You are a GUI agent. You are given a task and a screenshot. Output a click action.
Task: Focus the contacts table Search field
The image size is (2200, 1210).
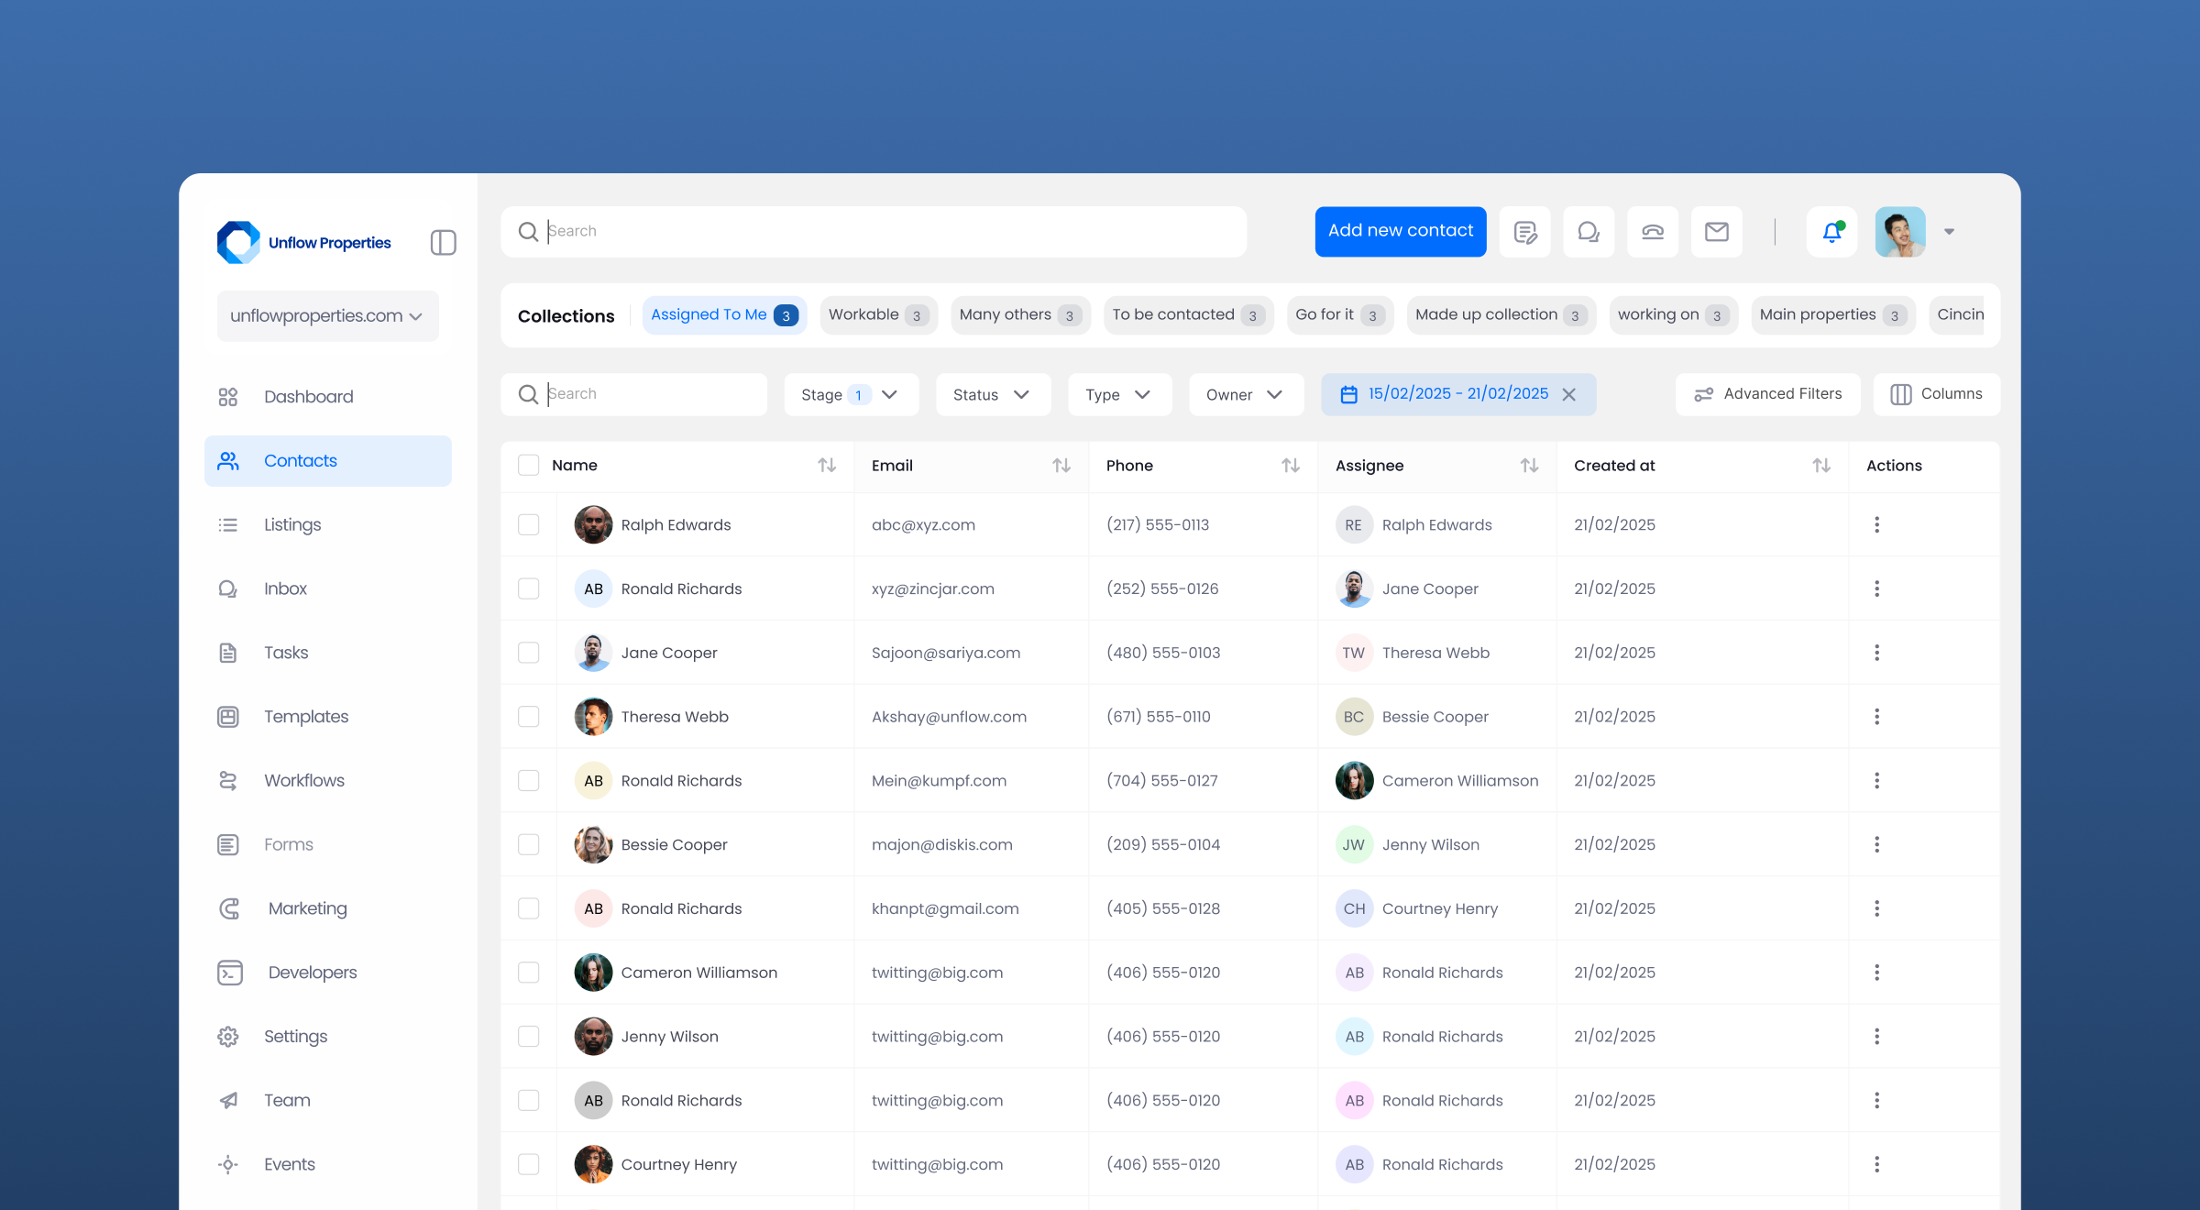coord(634,394)
